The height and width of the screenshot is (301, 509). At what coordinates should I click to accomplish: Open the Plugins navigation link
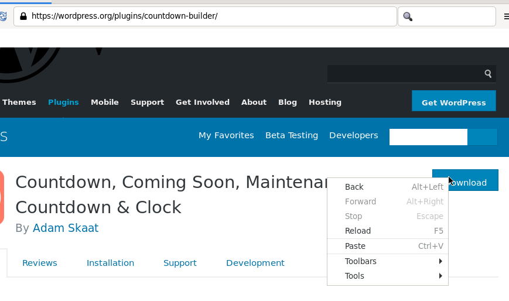[63, 102]
